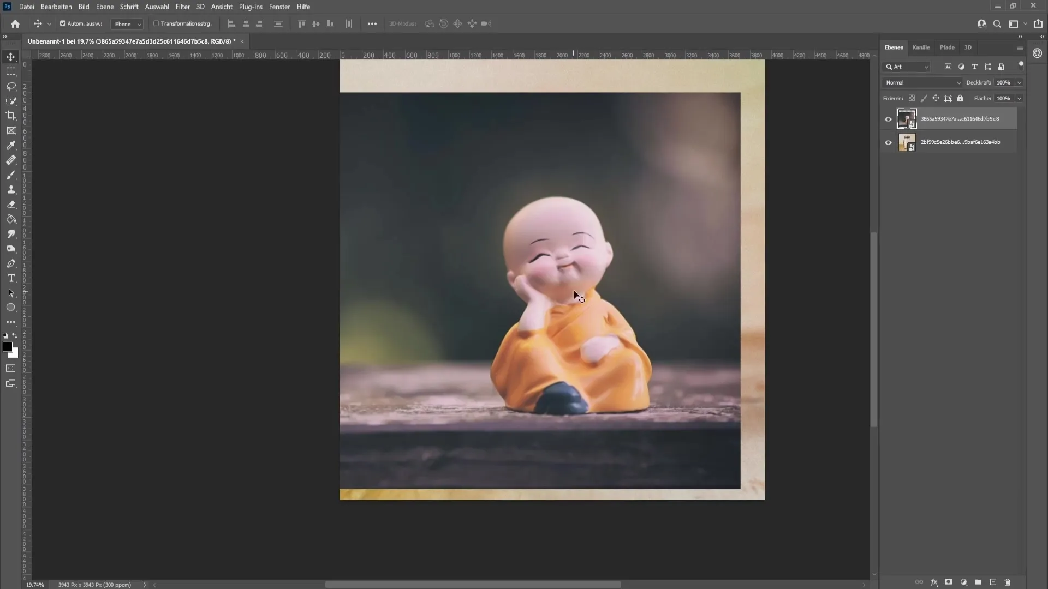Select the Gradient tool
Image resolution: width=1048 pixels, height=589 pixels.
(x=10, y=218)
